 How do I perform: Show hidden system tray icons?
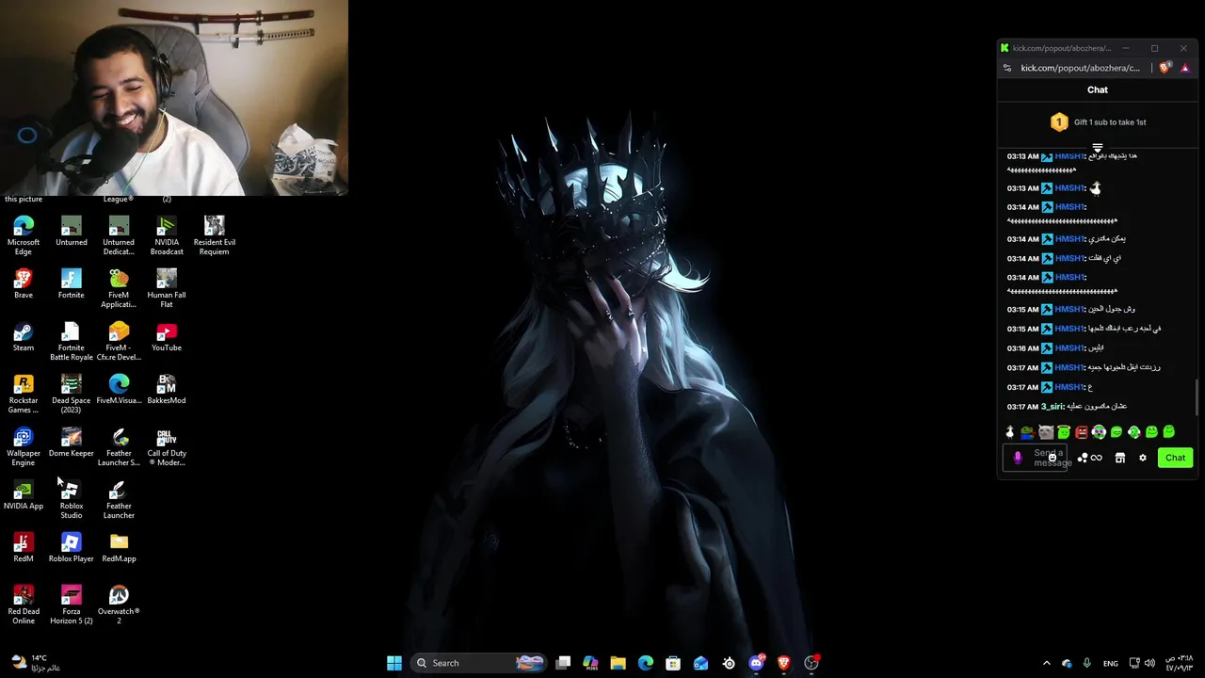coord(1046,663)
